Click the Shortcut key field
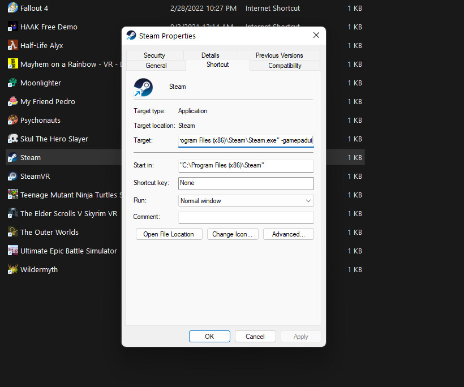This screenshot has height=387, width=464. [x=246, y=183]
